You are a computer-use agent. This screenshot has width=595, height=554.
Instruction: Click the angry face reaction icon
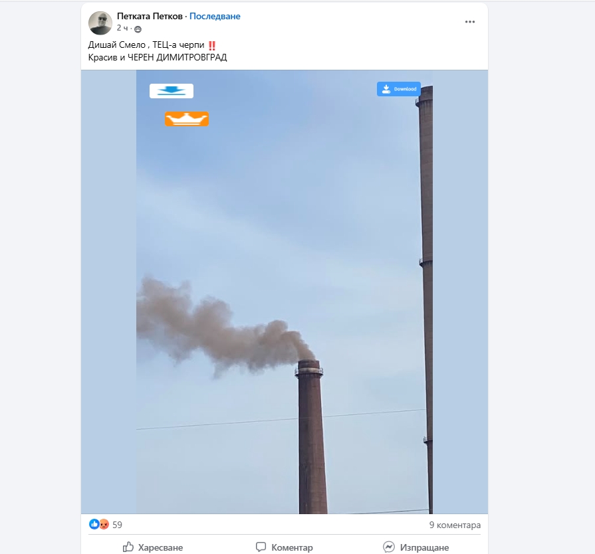(x=104, y=525)
